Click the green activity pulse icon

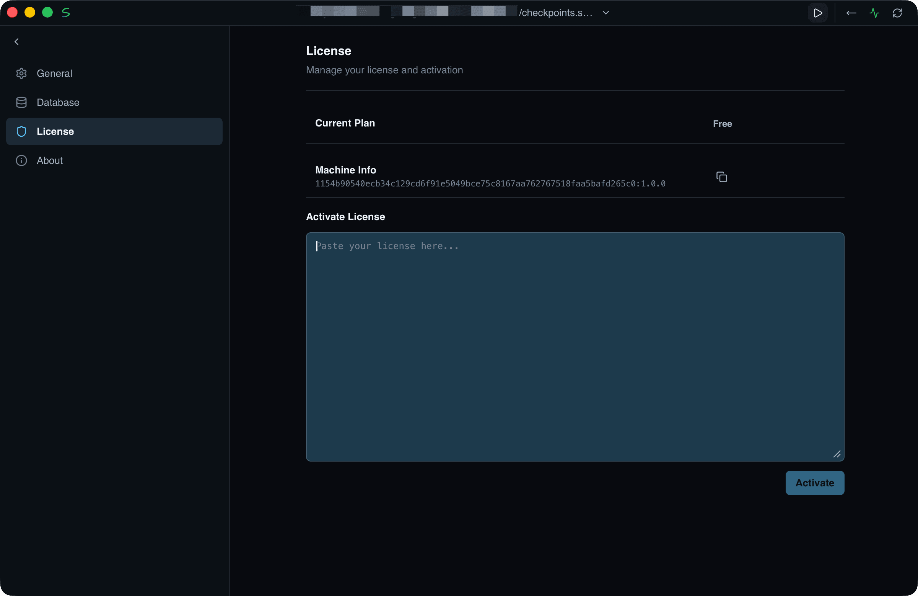874,13
